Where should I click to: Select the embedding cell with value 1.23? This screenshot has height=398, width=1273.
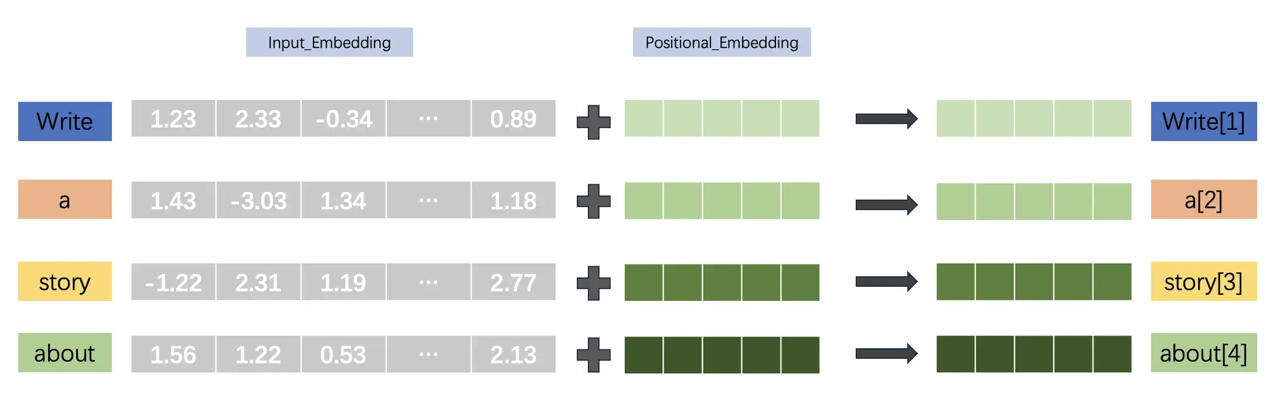(173, 118)
